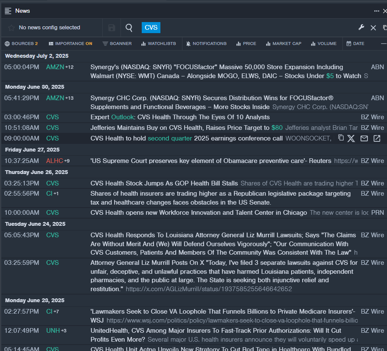Copy the earnings conference call headline
This screenshot has width=387, height=351.
(341, 138)
